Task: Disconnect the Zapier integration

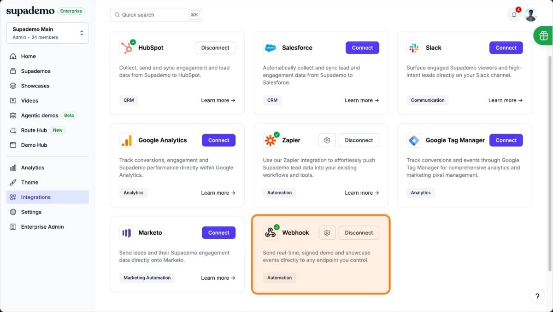Action: [x=359, y=140]
